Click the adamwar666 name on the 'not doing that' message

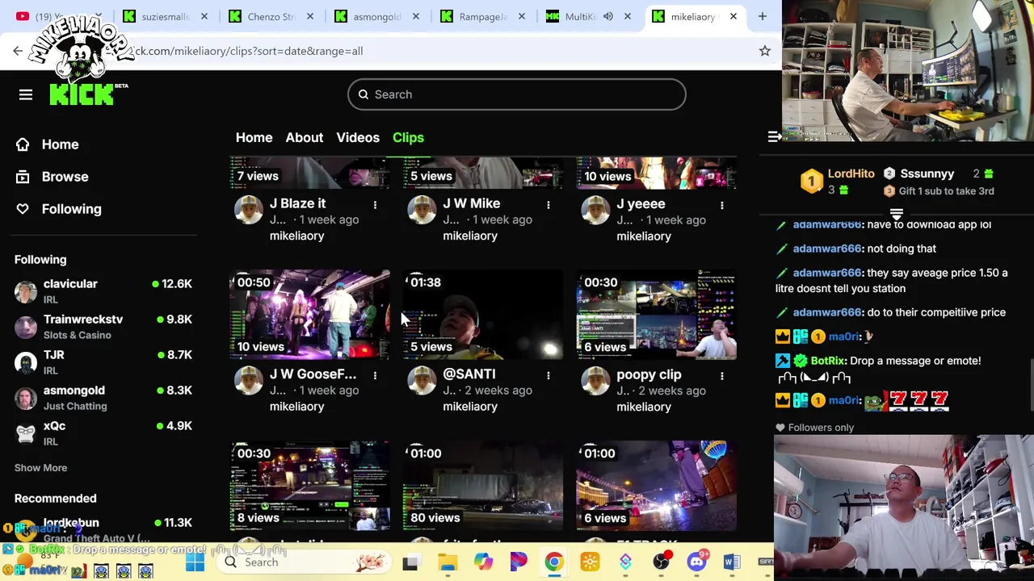(826, 249)
